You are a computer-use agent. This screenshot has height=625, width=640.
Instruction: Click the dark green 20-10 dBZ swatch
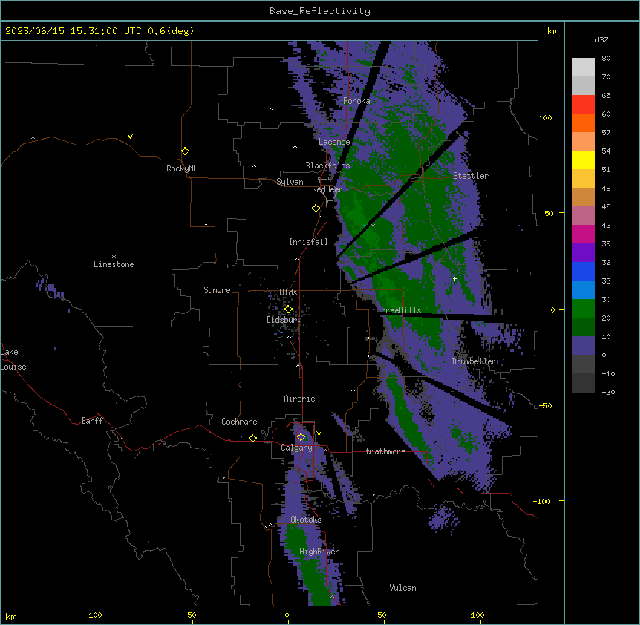click(584, 327)
